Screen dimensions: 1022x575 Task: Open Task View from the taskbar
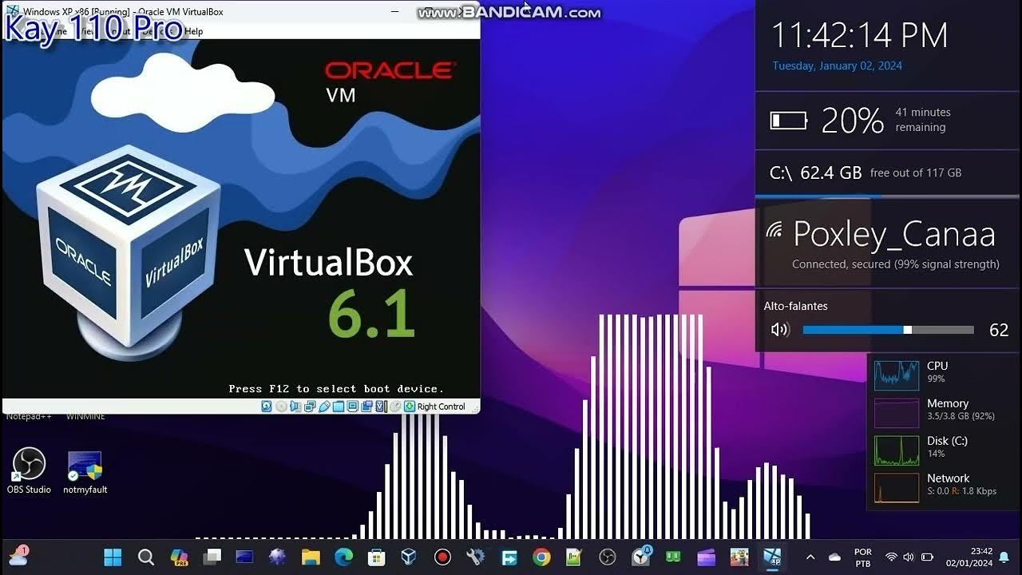pos(212,557)
